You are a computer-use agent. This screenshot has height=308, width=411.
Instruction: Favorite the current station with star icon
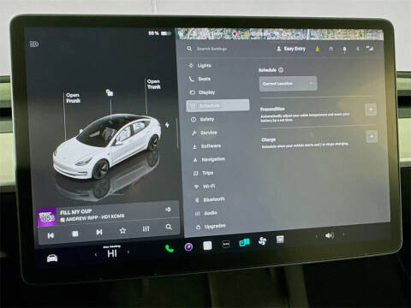(x=122, y=230)
